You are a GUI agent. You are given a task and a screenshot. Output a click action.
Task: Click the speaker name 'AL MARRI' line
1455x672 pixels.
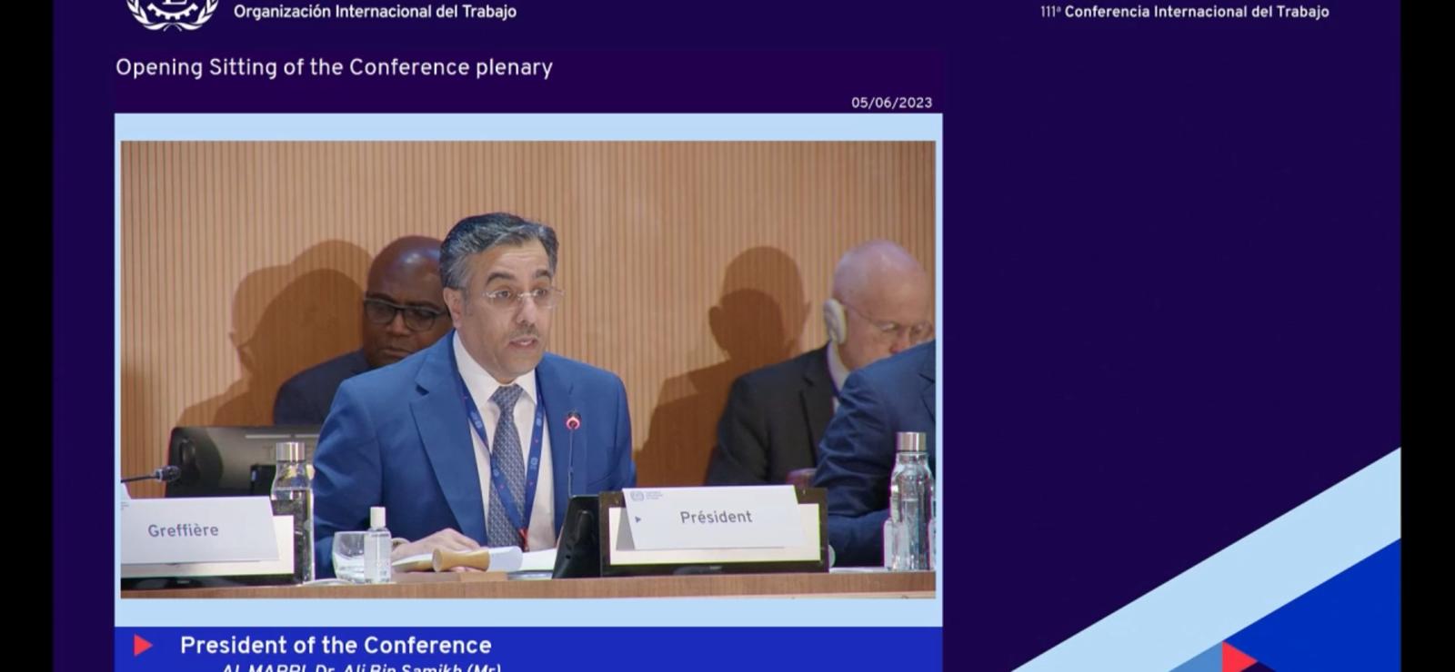coord(361,667)
